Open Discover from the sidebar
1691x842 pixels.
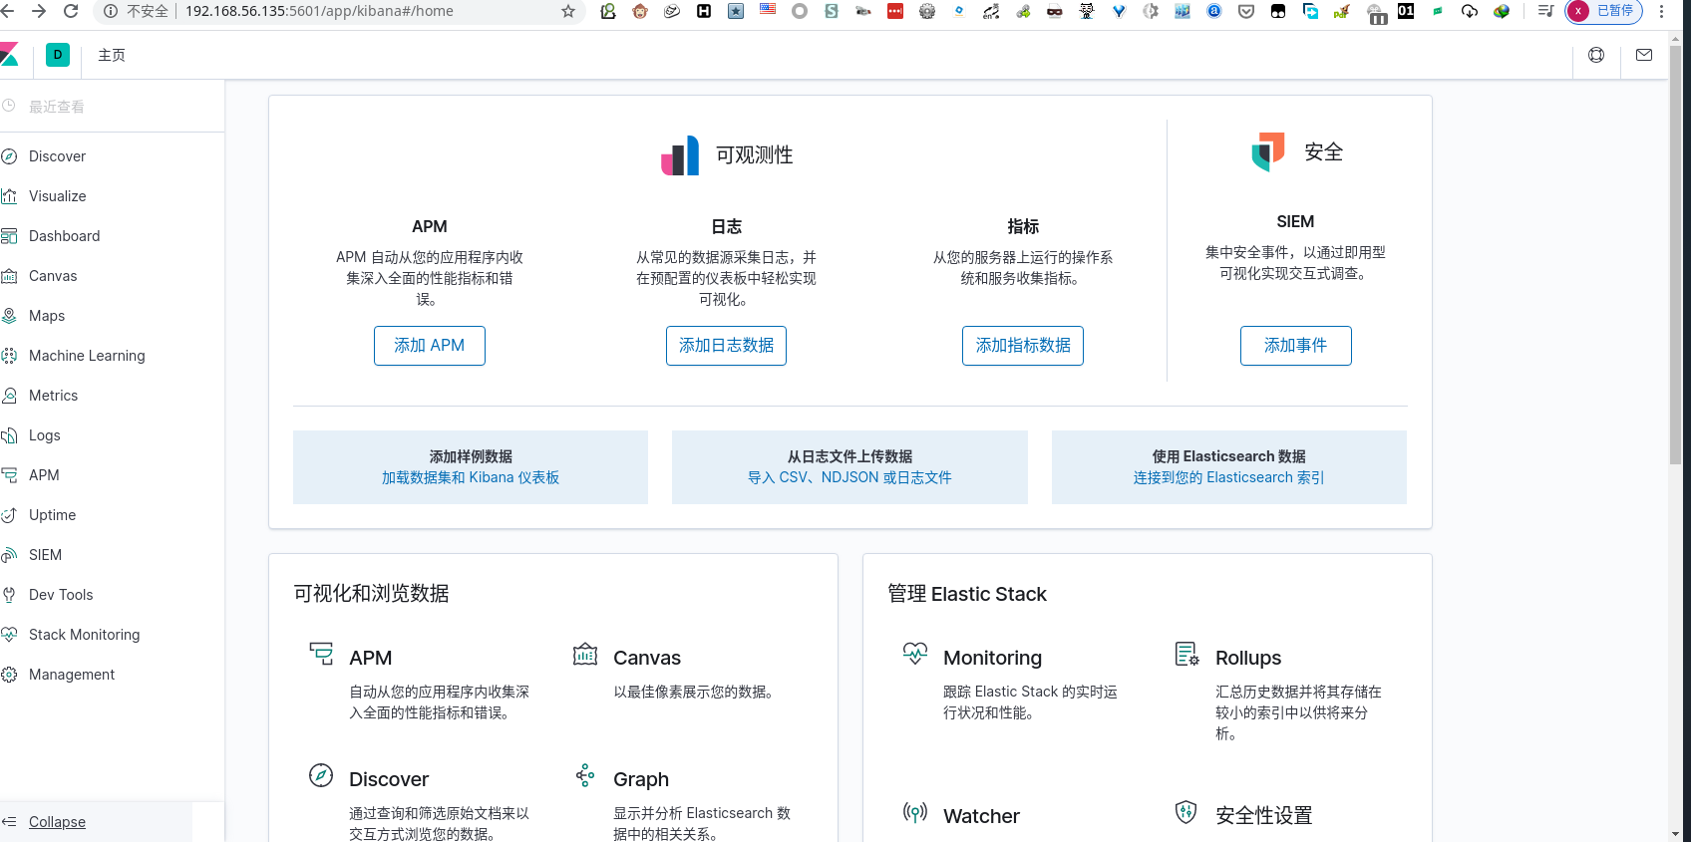57,156
